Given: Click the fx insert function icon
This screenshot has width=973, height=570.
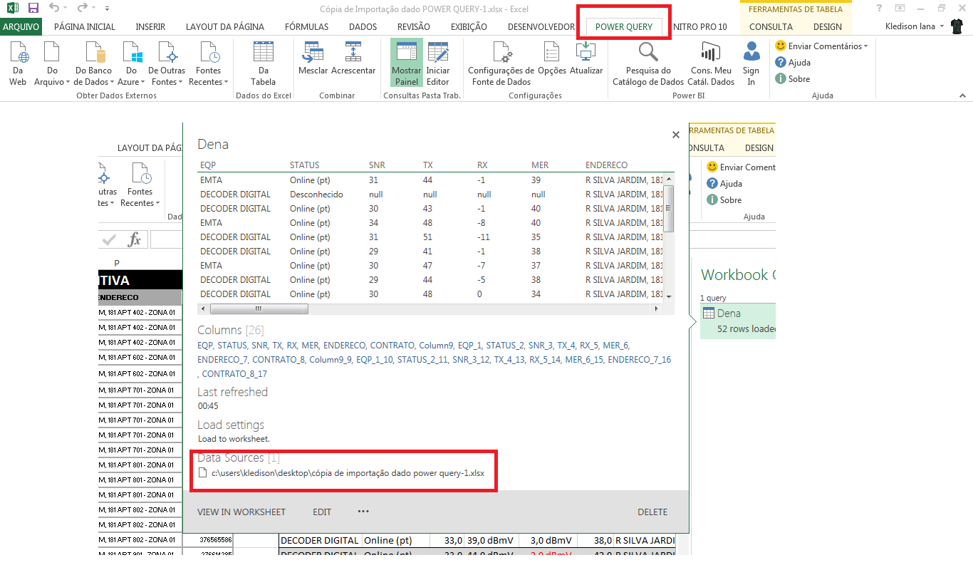Looking at the screenshot, I should click(x=134, y=239).
